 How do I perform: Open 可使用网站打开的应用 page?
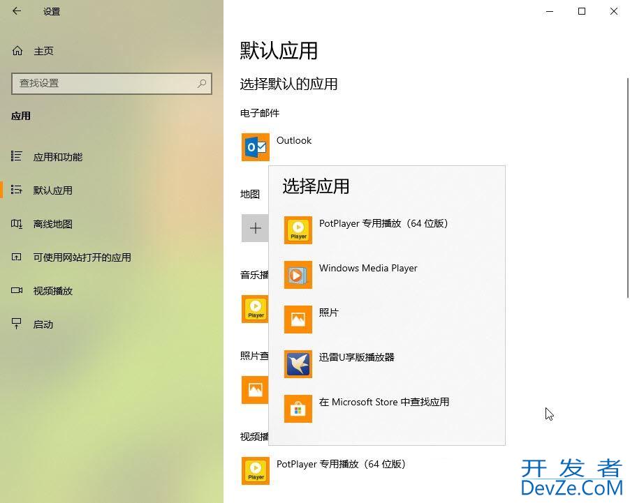click(x=82, y=257)
